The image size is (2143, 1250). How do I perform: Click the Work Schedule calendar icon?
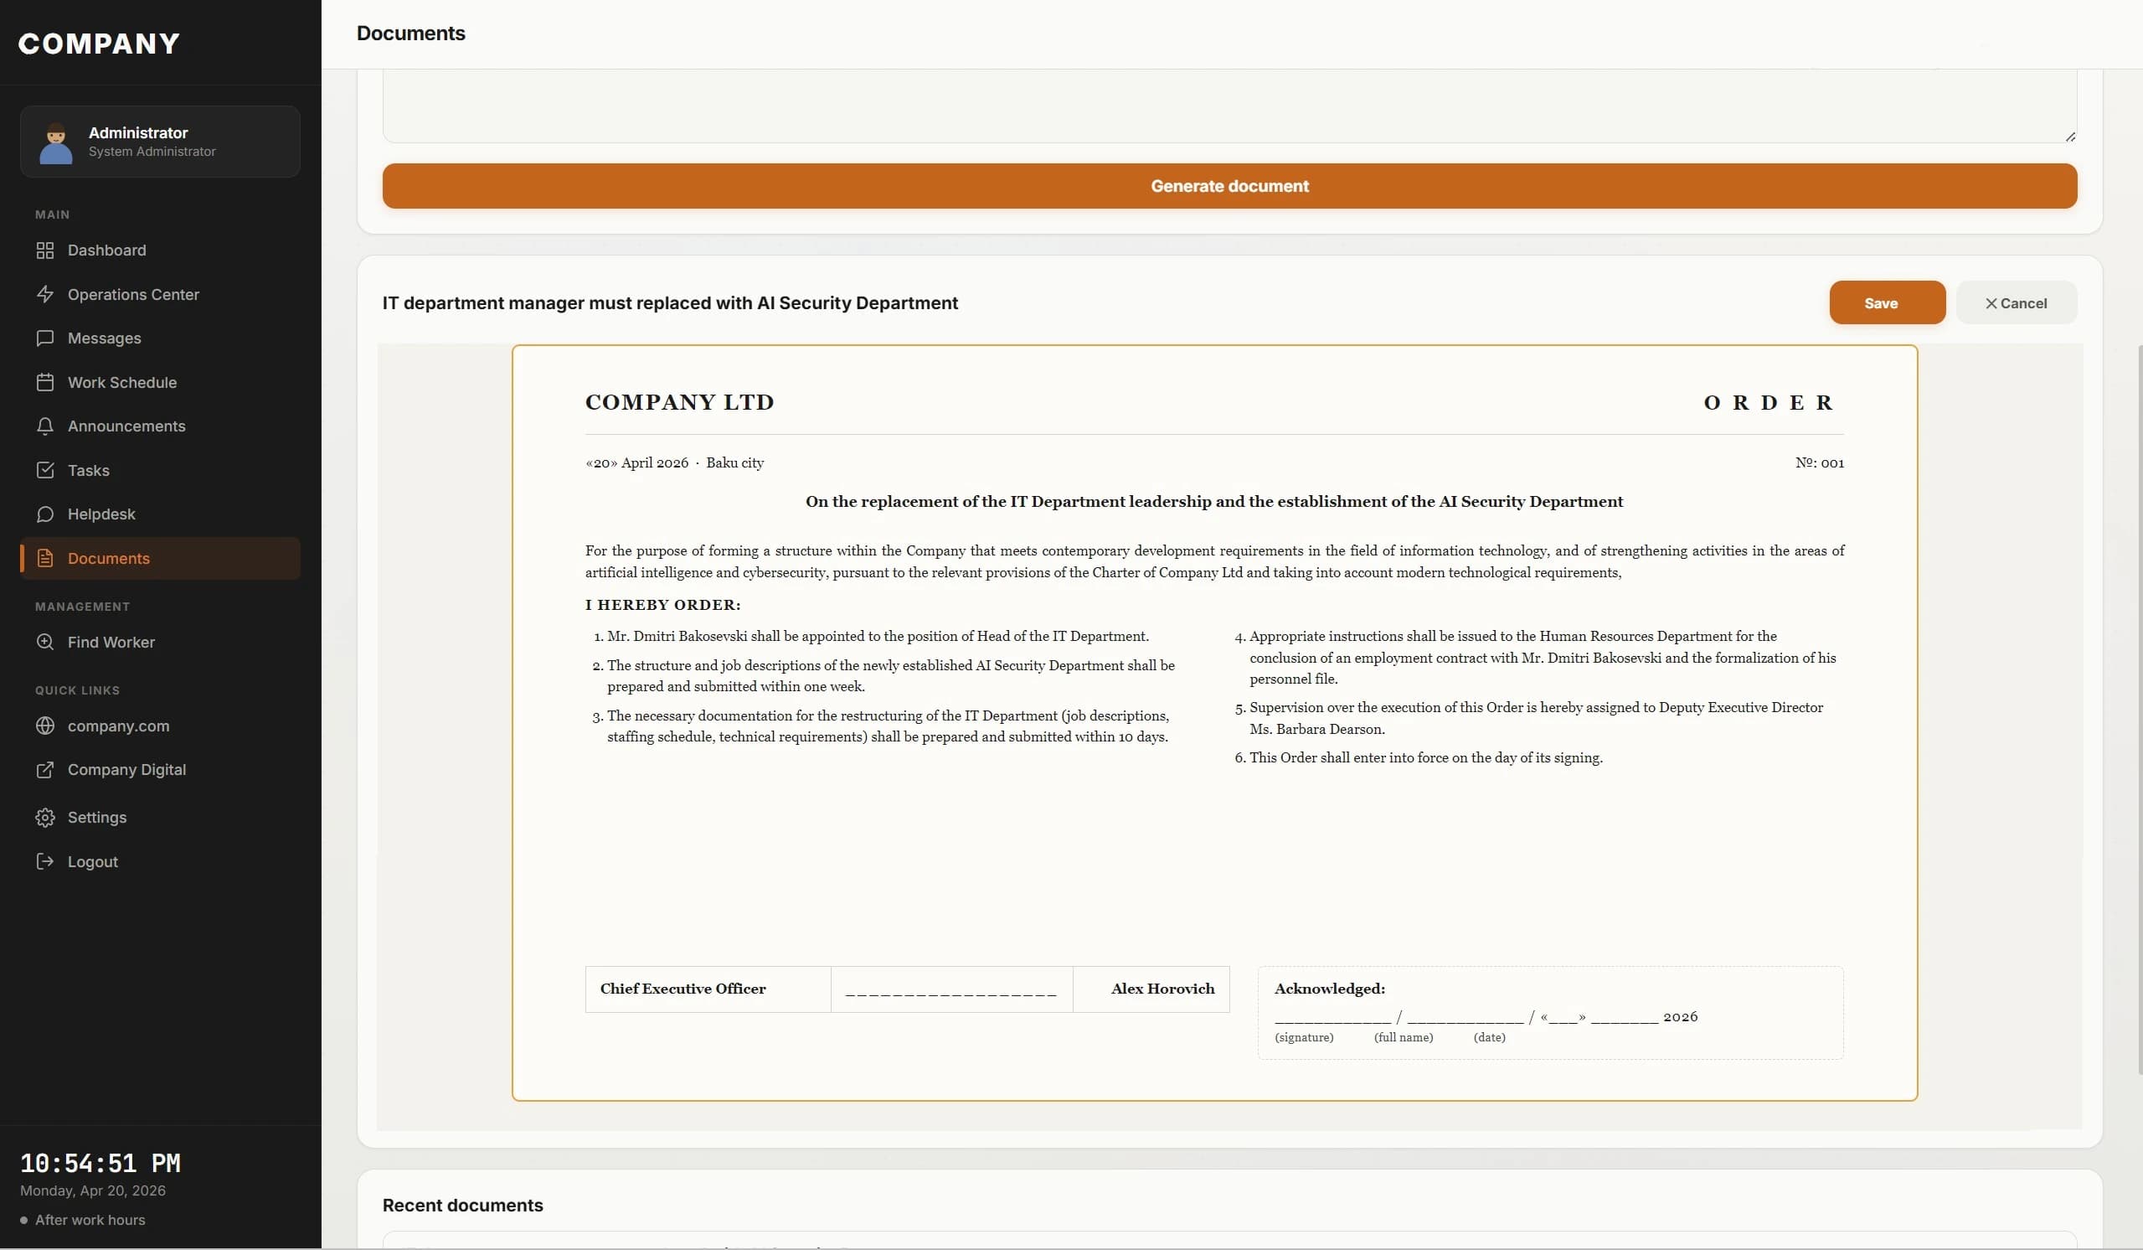coord(45,382)
